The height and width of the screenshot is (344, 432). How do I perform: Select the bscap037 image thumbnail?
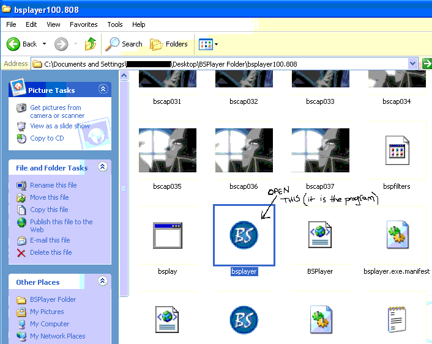pyautogui.click(x=321, y=150)
